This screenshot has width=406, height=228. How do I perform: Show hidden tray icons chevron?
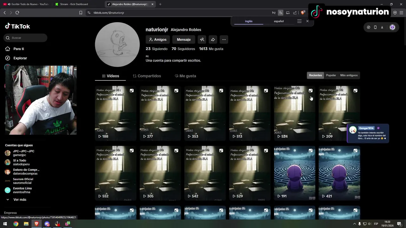[355, 224]
